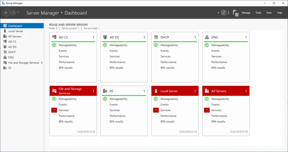Viewport: 288px width, 152px height.
Task: Open the AD CS tile title
Action: coord(63,37)
